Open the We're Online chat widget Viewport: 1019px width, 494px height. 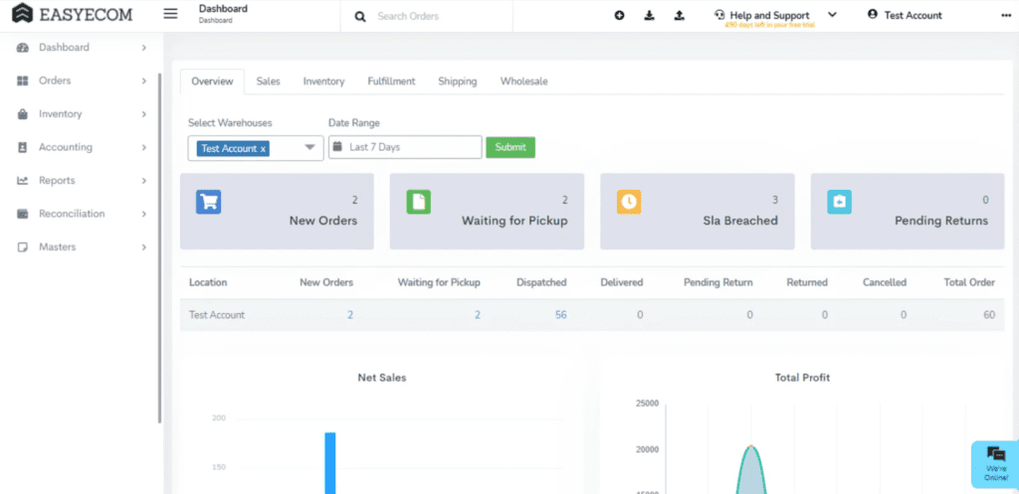click(x=995, y=464)
